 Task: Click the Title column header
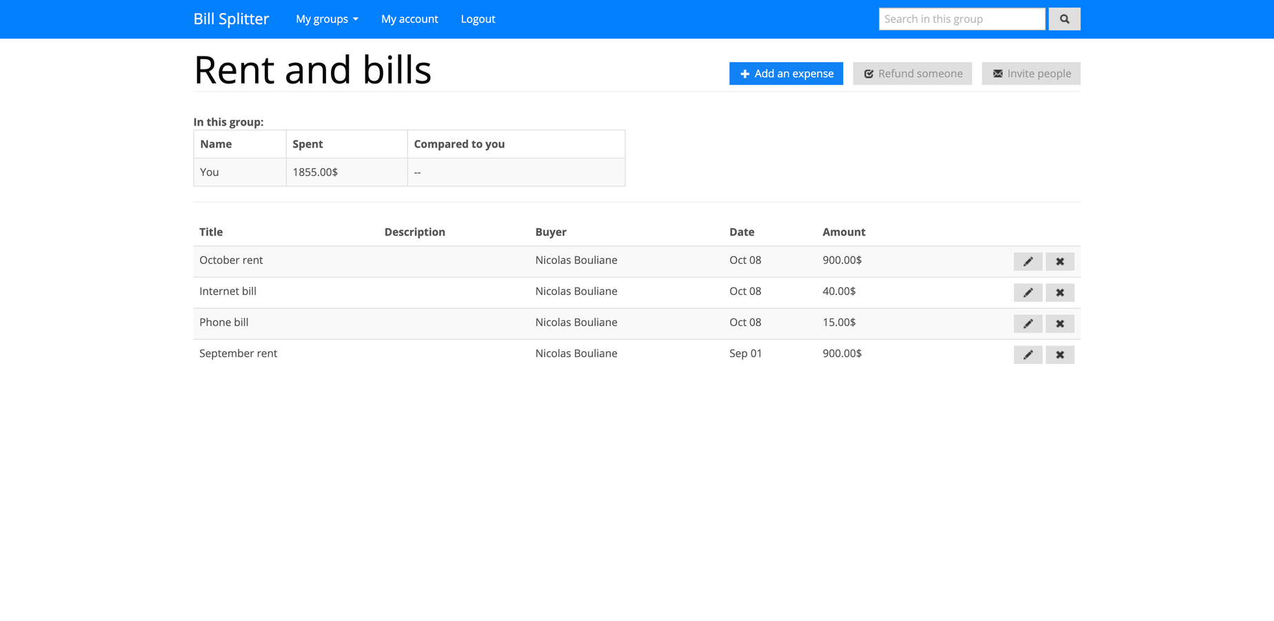tap(211, 232)
